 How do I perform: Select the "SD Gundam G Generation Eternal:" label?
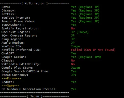tap(29, 89)
